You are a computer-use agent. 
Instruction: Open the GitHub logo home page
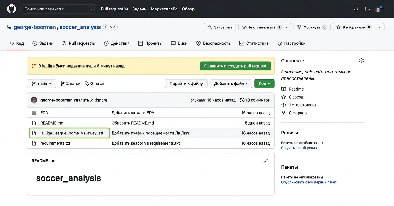tap(12, 9)
